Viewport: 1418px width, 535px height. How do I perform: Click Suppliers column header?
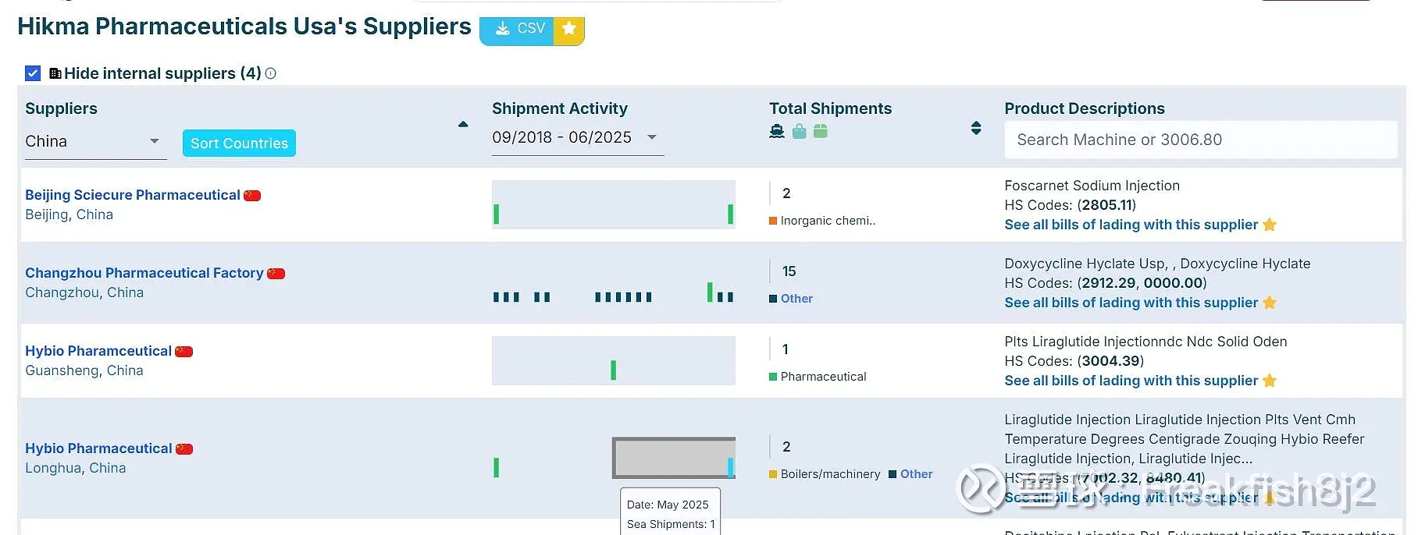[x=61, y=108]
